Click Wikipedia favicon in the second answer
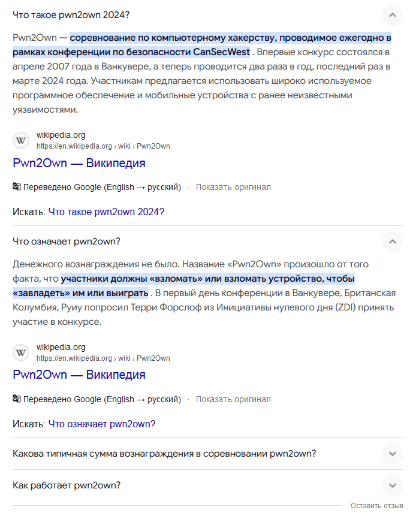Screen dimensions: 416x522 (21, 352)
